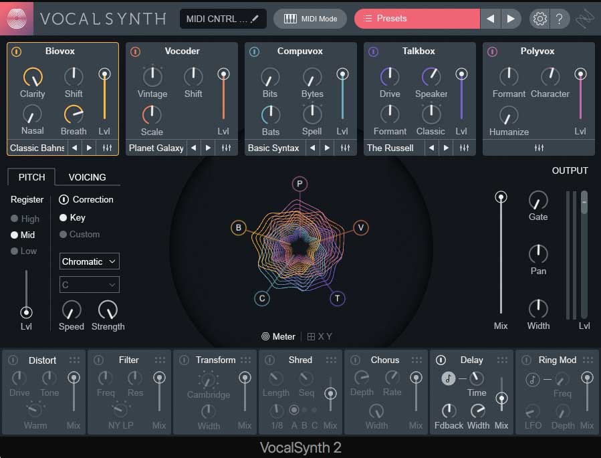Switch to the VOICING tab

87,177
